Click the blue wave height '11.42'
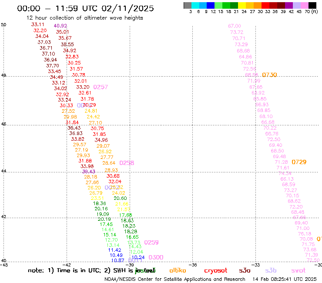Image resolution: width=322 pixels, height=283 pixels. tap(114, 250)
